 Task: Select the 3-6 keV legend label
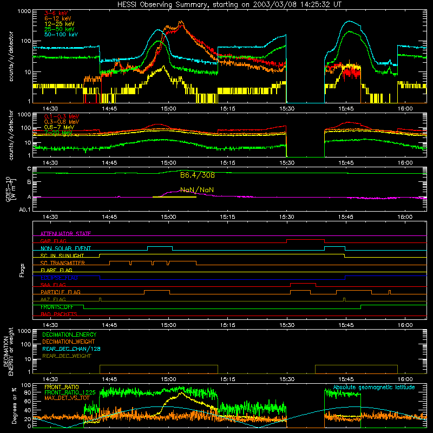tap(56, 13)
